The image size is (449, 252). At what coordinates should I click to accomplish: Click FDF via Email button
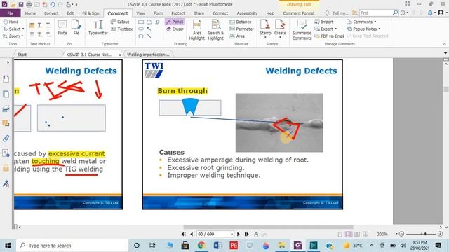(x=329, y=36)
